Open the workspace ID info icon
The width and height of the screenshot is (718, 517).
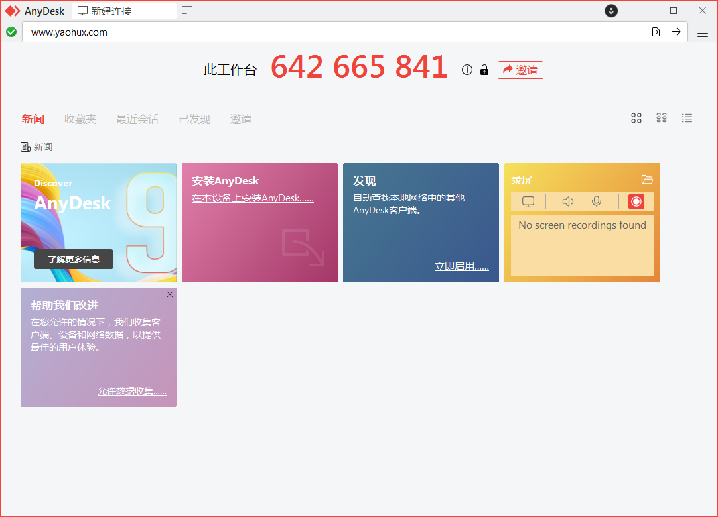[467, 69]
